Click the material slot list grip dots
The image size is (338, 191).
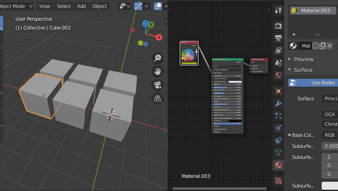tap(317, 34)
